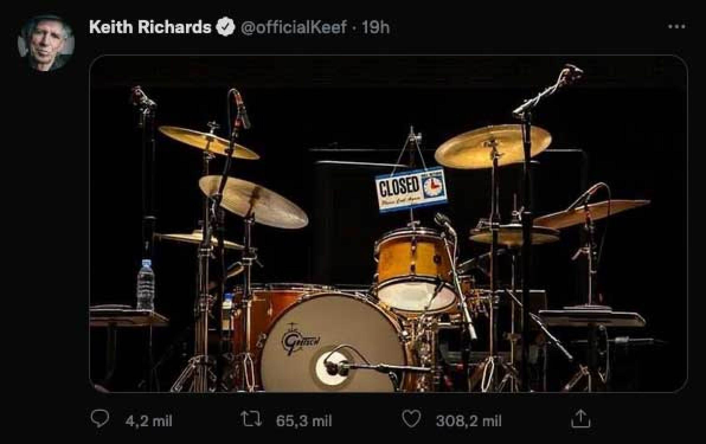Click the 4,2 mil replies count
The image size is (706, 444).
click(x=149, y=421)
